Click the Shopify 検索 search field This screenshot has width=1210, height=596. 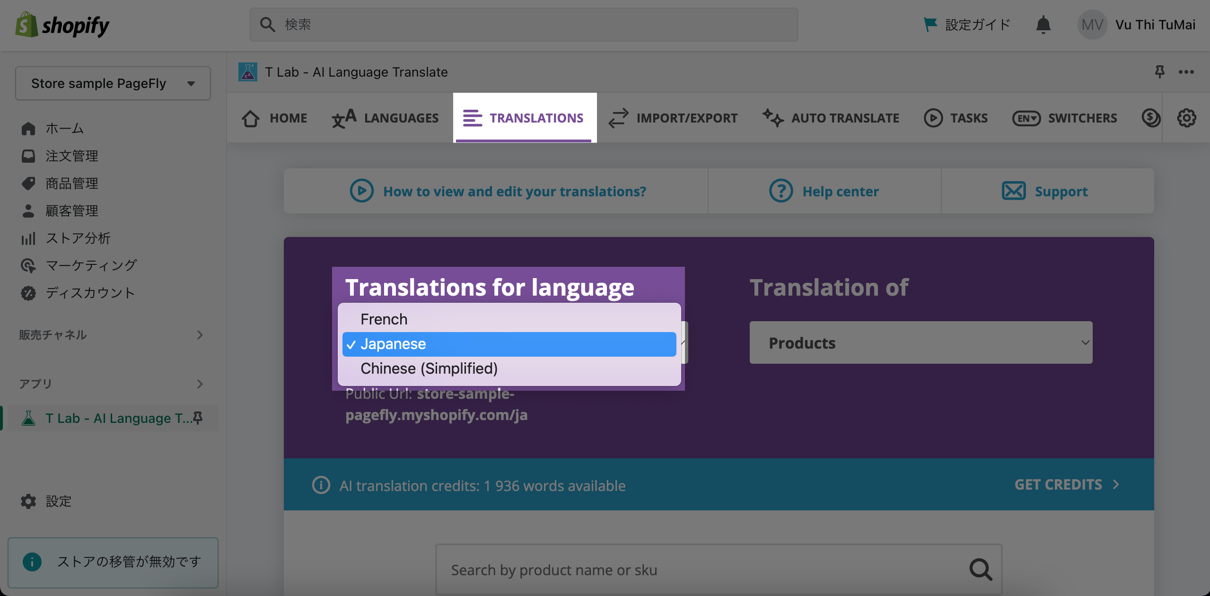(x=524, y=25)
